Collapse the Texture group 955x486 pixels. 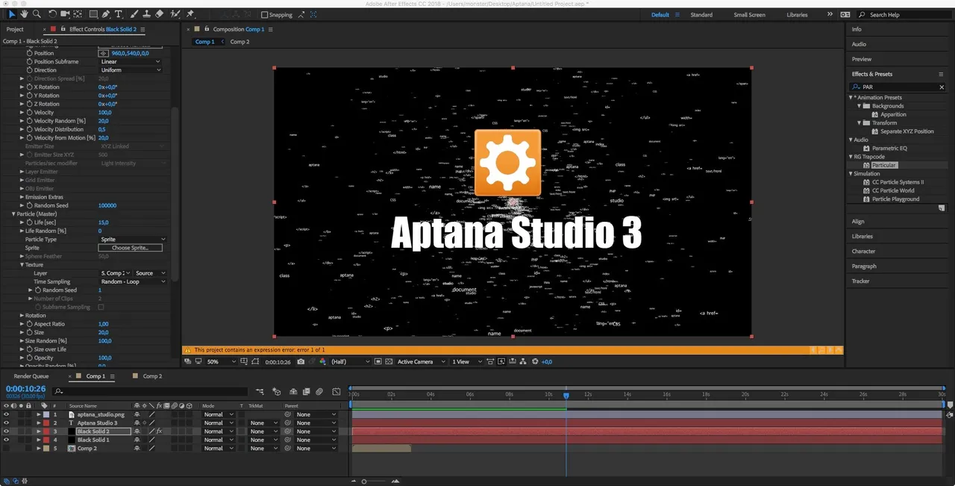coord(22,265)
